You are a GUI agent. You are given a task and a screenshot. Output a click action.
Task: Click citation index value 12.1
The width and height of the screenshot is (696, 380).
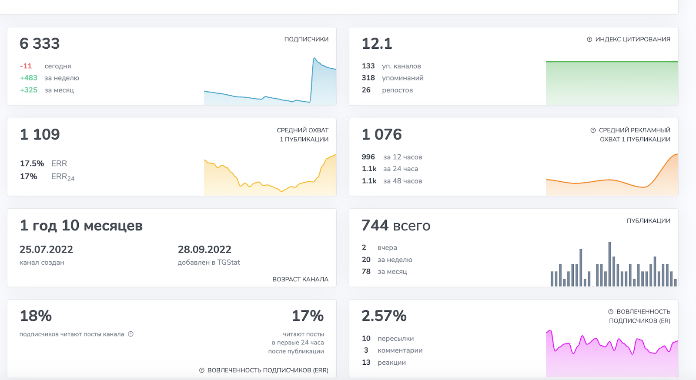[x=377, y=43]
